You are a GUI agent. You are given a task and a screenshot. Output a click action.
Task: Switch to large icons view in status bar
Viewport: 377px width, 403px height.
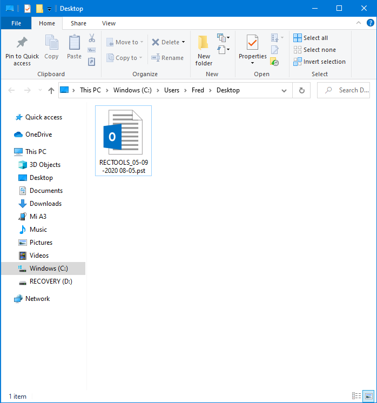click(x=368, y=396)
